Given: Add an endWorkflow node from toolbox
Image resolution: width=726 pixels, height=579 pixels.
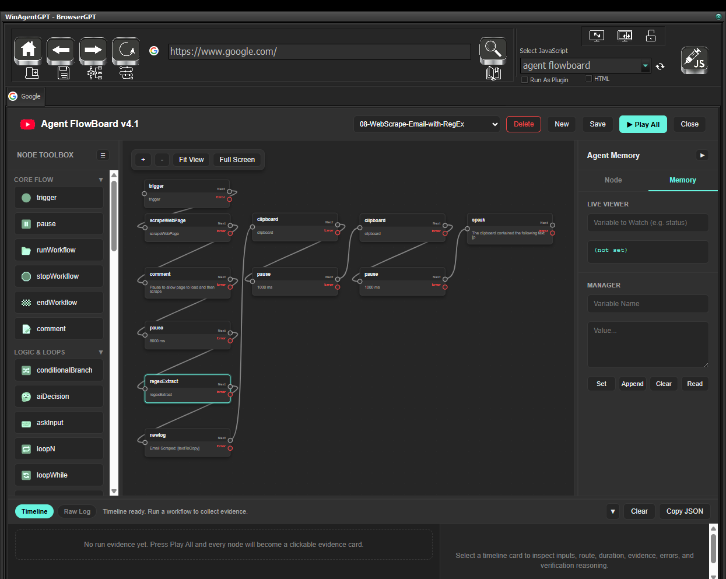Looking at the screenshot, I should (59, 303).
